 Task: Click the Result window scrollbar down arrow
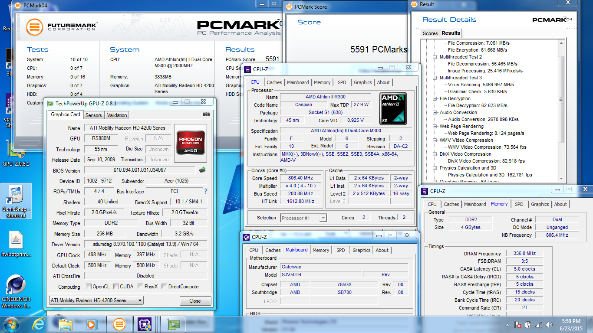click(x=561, y=178)
